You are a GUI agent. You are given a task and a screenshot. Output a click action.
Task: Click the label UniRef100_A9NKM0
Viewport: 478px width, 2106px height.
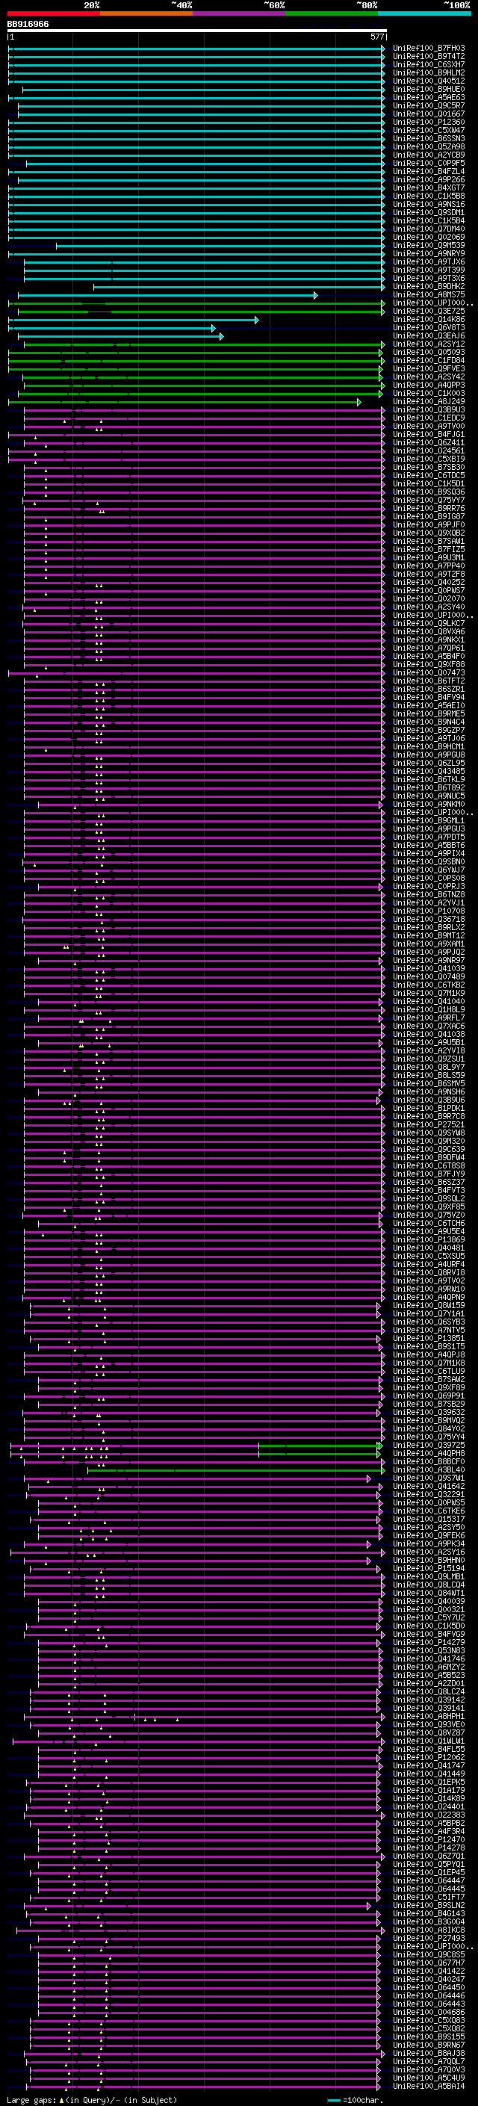(429, 805)
